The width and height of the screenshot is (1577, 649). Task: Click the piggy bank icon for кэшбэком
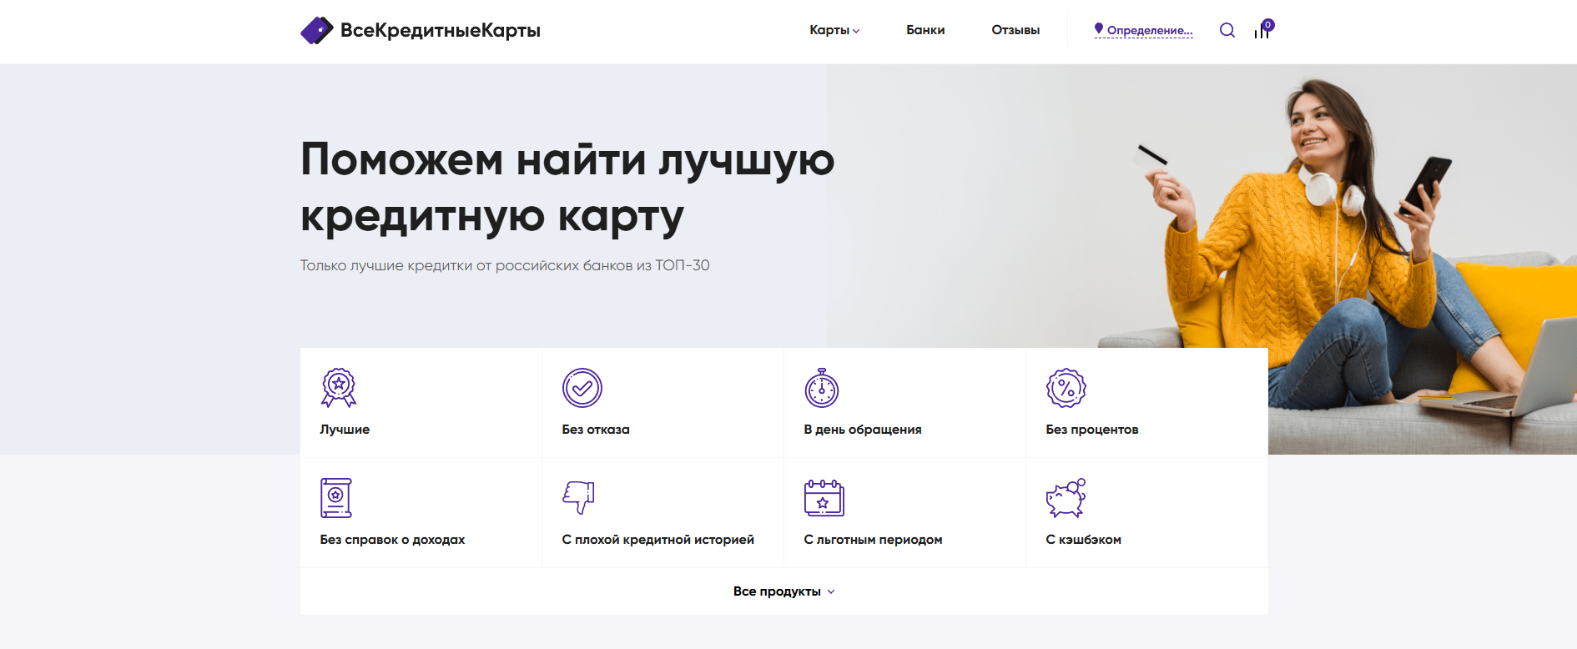[1066, 498]
